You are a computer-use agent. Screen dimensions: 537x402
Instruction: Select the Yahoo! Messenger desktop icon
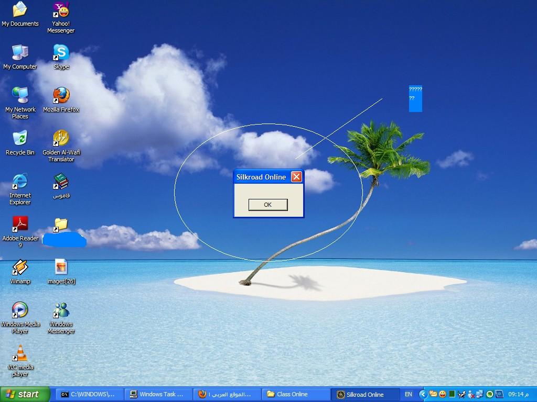point(61,10)
